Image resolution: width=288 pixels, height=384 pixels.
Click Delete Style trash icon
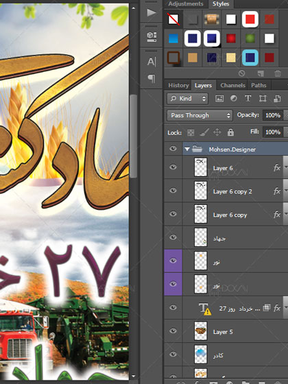tap(278, 73)
